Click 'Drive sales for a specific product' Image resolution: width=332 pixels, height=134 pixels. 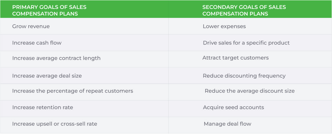(246, 43)
